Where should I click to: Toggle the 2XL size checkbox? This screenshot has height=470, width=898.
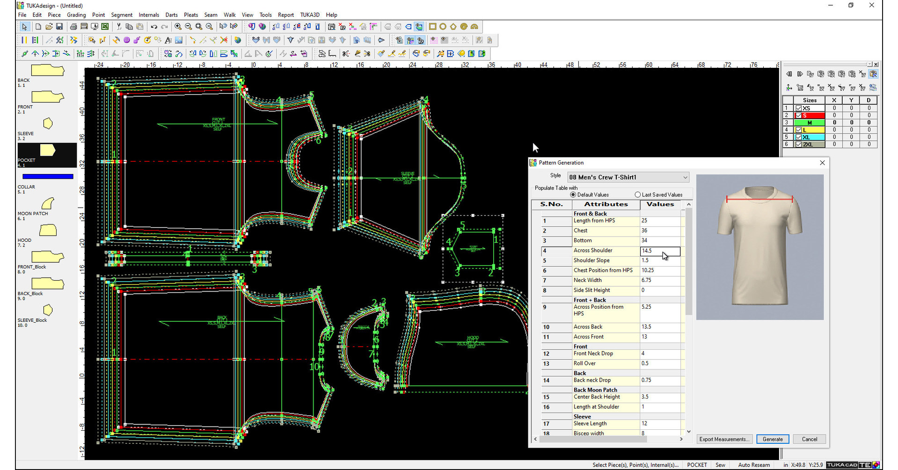point(798,145)
